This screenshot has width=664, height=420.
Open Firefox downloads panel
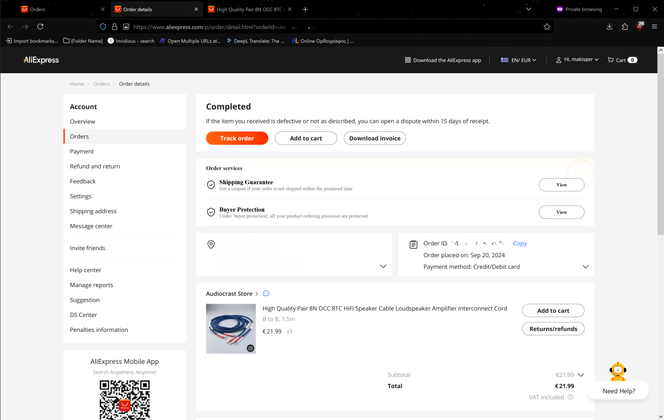[x=610, y=26]
